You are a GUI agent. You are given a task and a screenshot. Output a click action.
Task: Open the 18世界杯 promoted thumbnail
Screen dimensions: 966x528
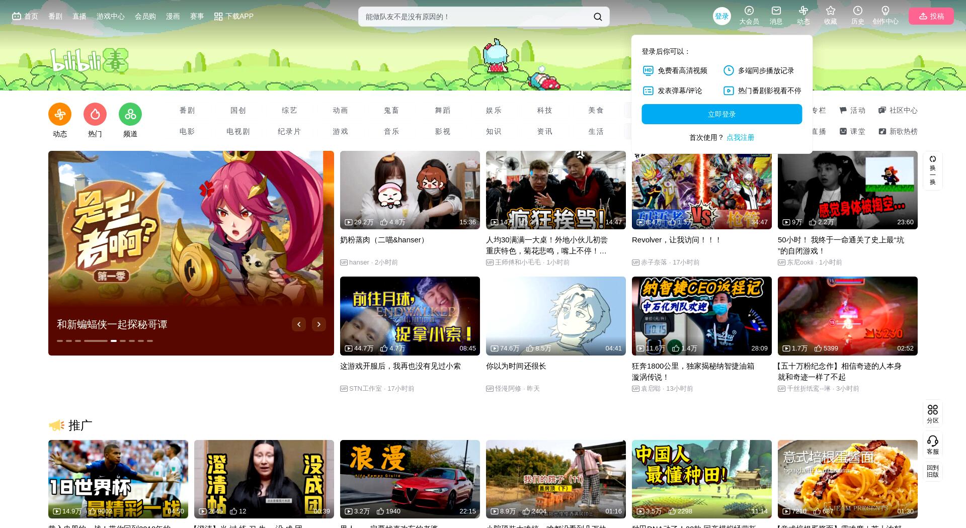coord(118,479)
